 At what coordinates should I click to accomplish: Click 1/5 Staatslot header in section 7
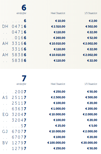pos(91,84)
